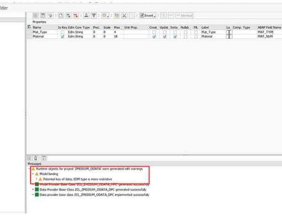Image resolution: width=282 pixels, height=216 pixels.
Task: Enable Sortable checkbox for Mat_Type
Action: [175, 32]
